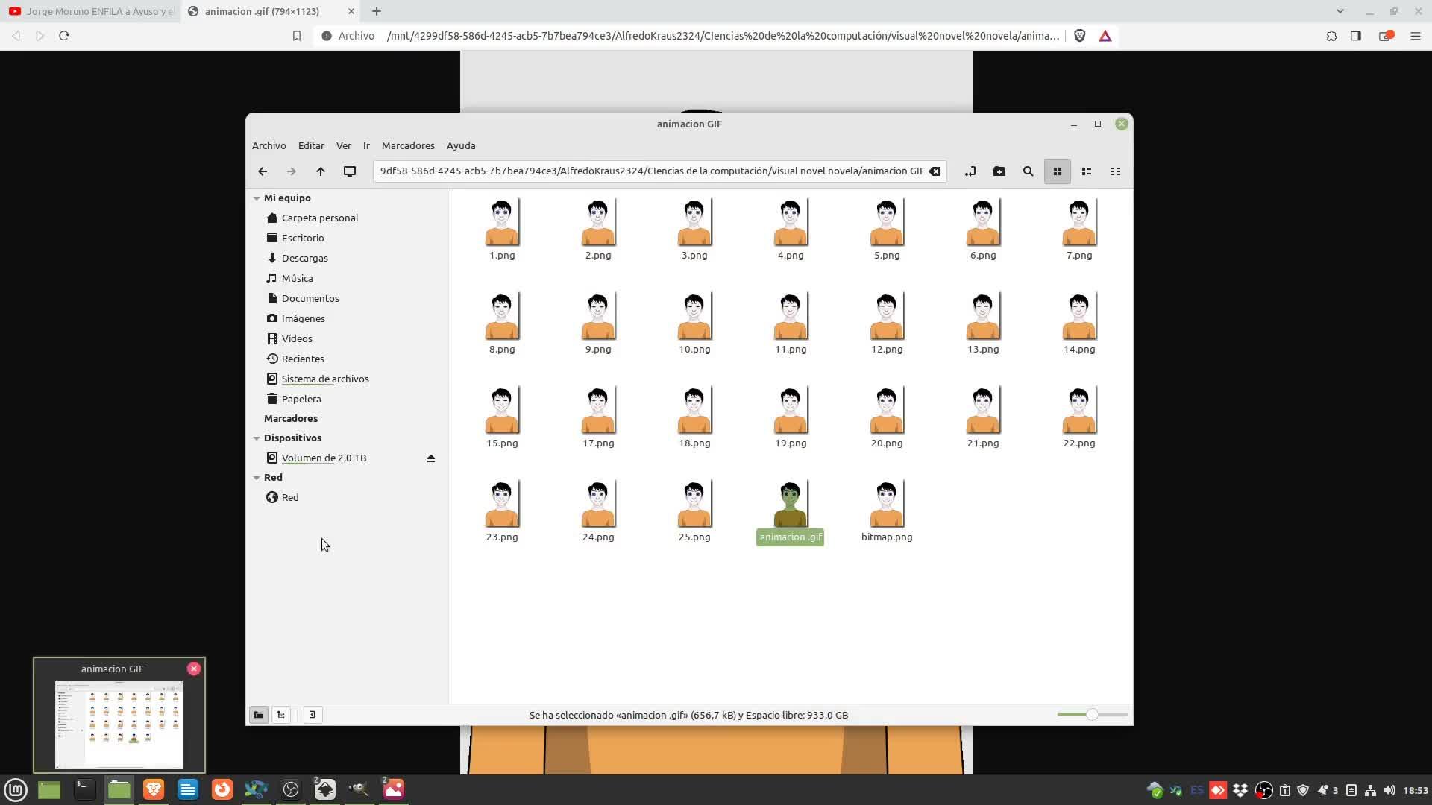The height and width of the screenshot is (805, 1432).
Task: Show tree view in sidebar
Action: coord(281,715)
